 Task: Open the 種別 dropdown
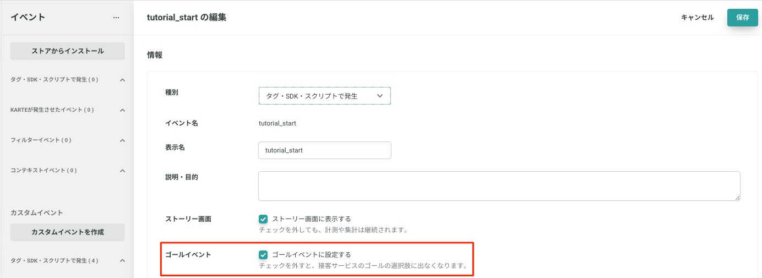[325, 96]
